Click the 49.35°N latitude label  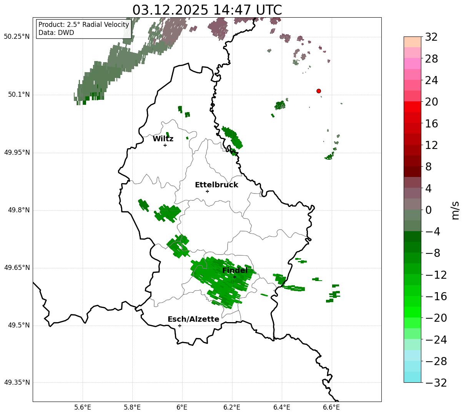[x=17, y=382]
